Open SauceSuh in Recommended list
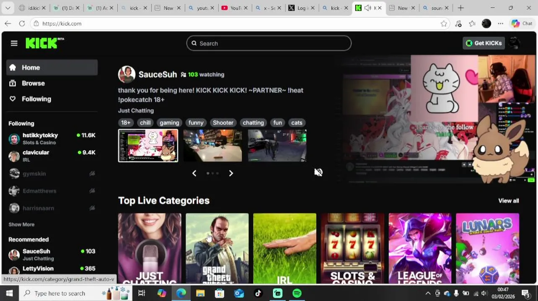The image size is (538, 301). (52, 255)
